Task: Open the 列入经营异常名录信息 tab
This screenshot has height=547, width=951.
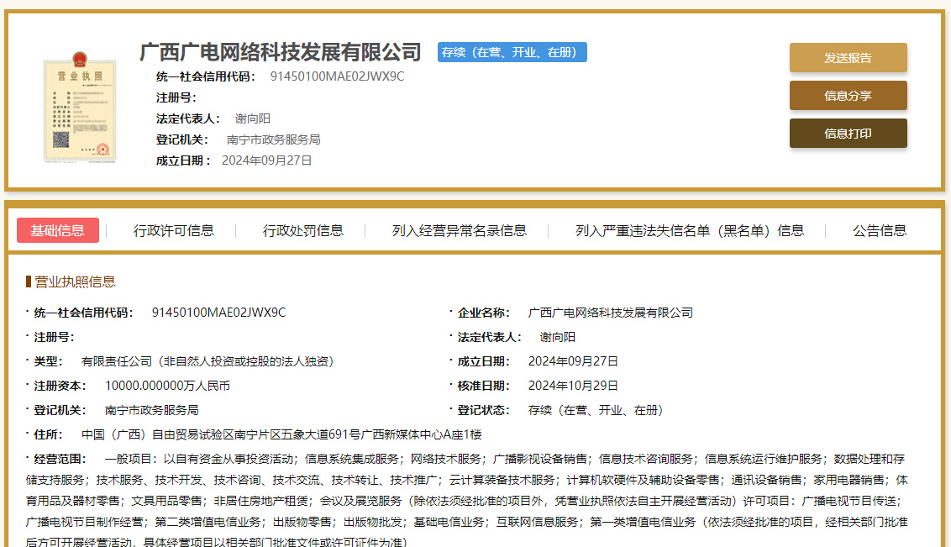Action: tap(460, 230)
